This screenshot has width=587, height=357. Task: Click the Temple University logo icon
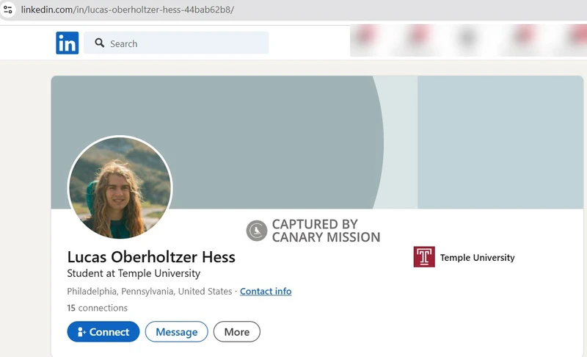click(x=424, y=256)
